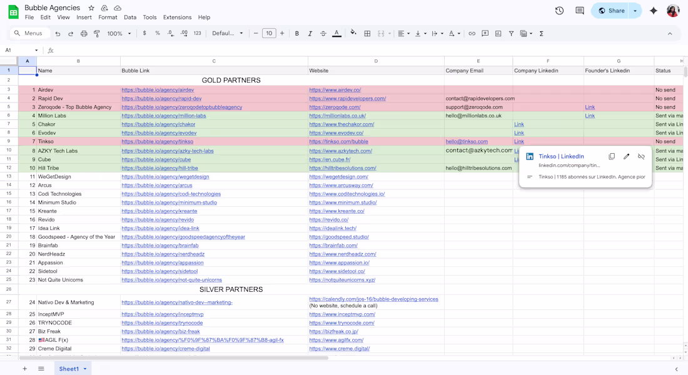The image size is (688, 375).
Task: Open the zoom 100% dropdown
Action: pyautogui.click(x=119, y=33)
